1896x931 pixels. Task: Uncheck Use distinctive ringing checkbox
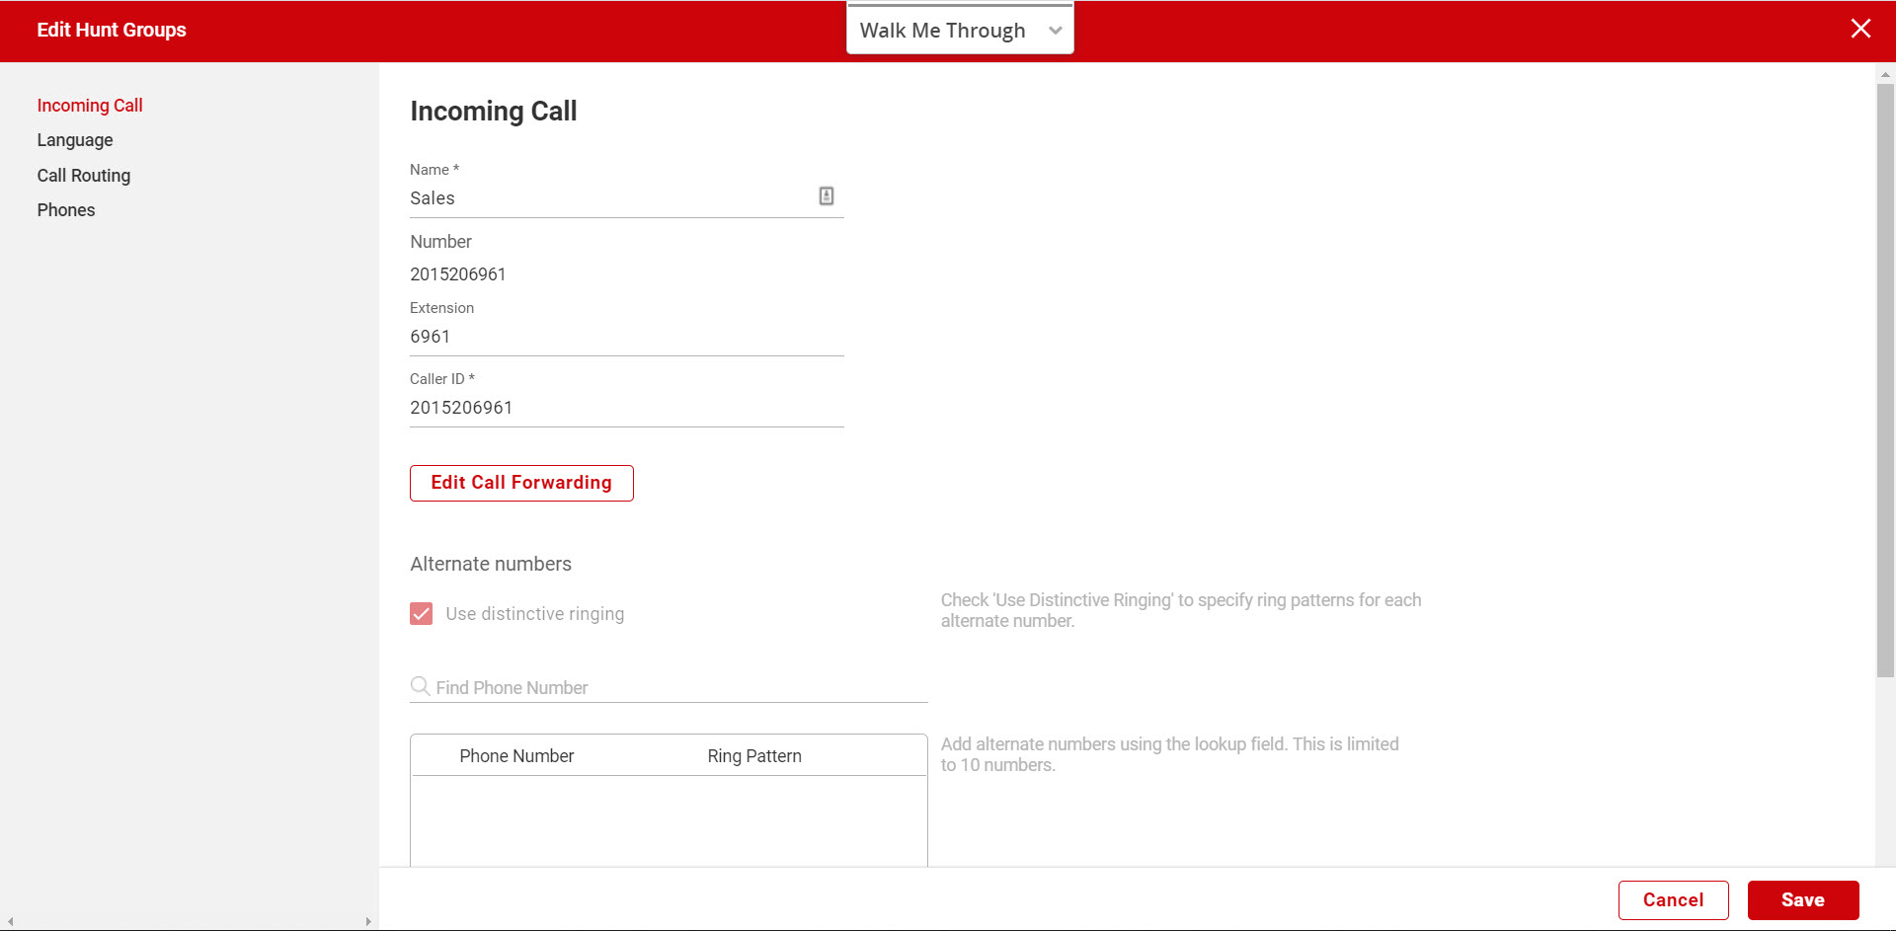(x=422, y=614)
